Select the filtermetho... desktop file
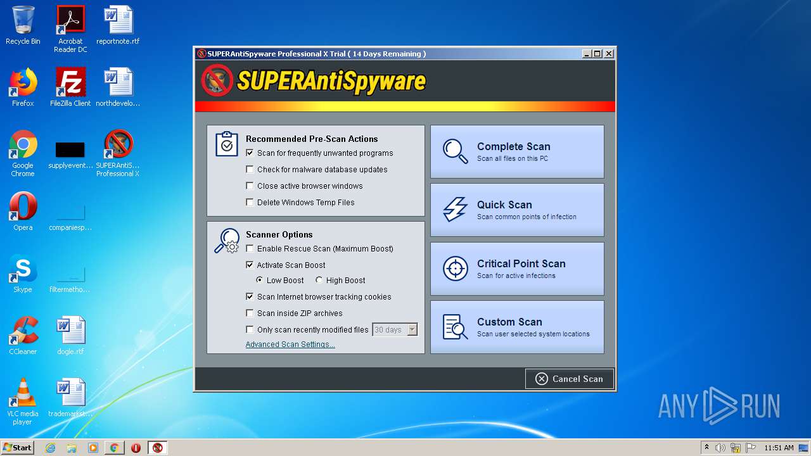Image resolution: width=811 pixels, height=456 pixels. 70,279
